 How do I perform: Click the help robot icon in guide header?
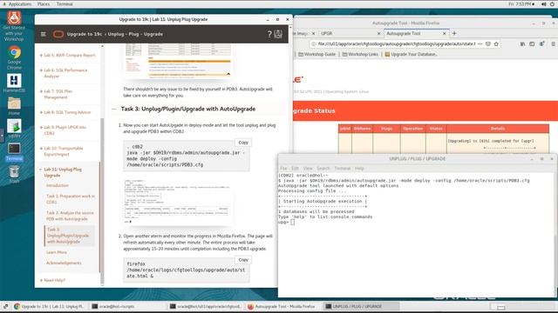278,34
